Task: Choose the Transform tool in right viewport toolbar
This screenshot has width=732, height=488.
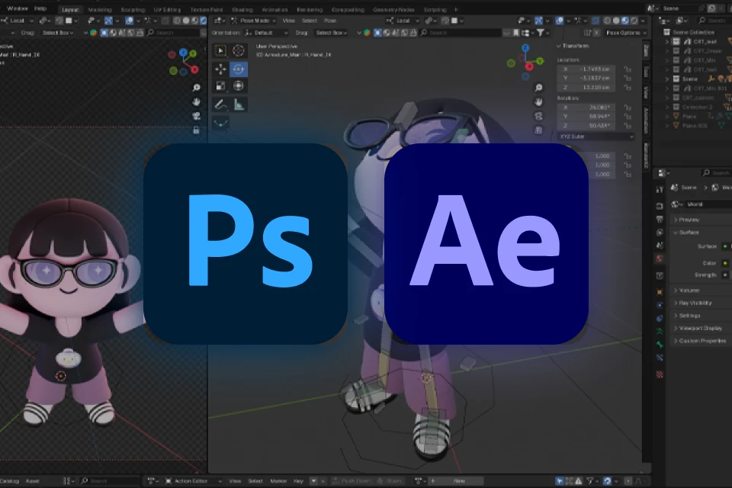Action: (x=238, y=86)
